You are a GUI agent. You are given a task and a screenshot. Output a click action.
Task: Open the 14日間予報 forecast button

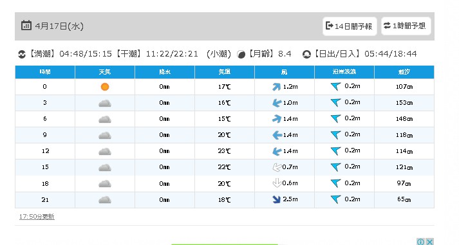coord(349,26)
